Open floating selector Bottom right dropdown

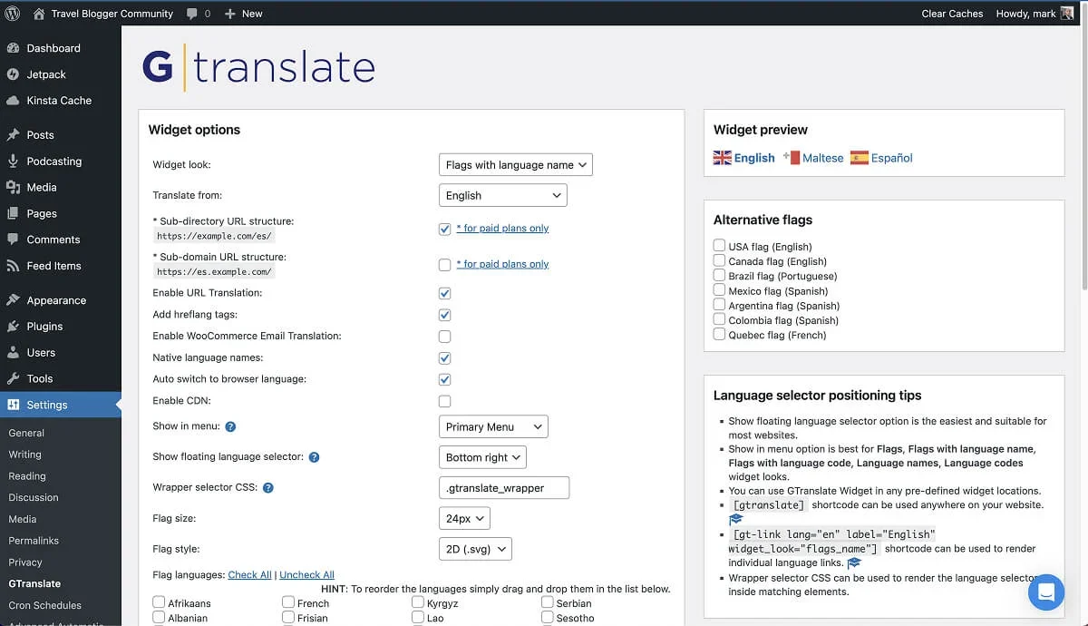(x=482, y=457)
